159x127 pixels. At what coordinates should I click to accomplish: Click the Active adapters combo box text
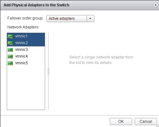(62, 19)
